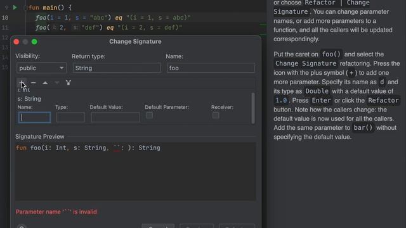Open the Visibility dropdown showing public

tap(41, 68)
